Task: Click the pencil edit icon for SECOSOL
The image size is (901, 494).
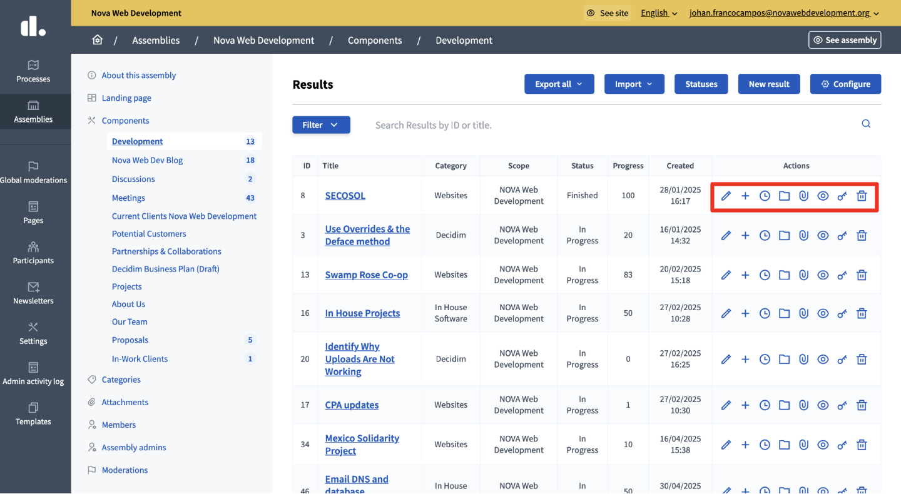Action: [x=726, y=196]
